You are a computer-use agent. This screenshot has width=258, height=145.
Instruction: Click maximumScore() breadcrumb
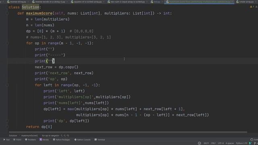click(29, 136)
